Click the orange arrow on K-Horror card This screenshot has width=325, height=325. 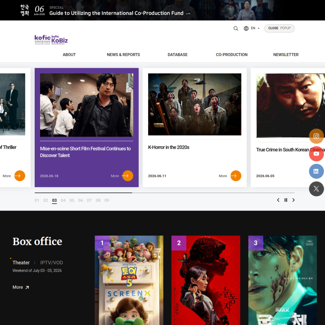(236, 176)
